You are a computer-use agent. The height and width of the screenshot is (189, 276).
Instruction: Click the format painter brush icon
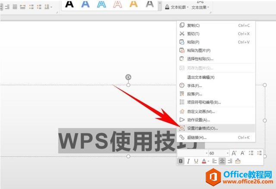[x=238, y=161]
